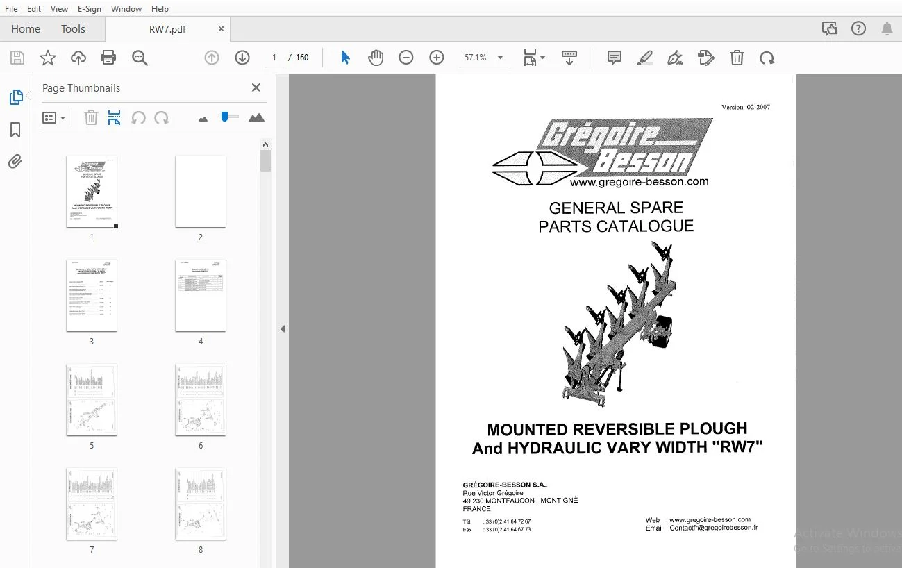Add a comment sticky note
The image size is (902, 568).
(615, 58)
